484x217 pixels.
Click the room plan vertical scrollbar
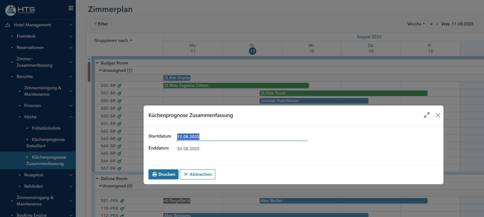[x=89, y=72]
